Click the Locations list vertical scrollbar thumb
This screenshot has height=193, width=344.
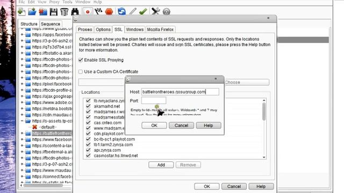[264, 112]
